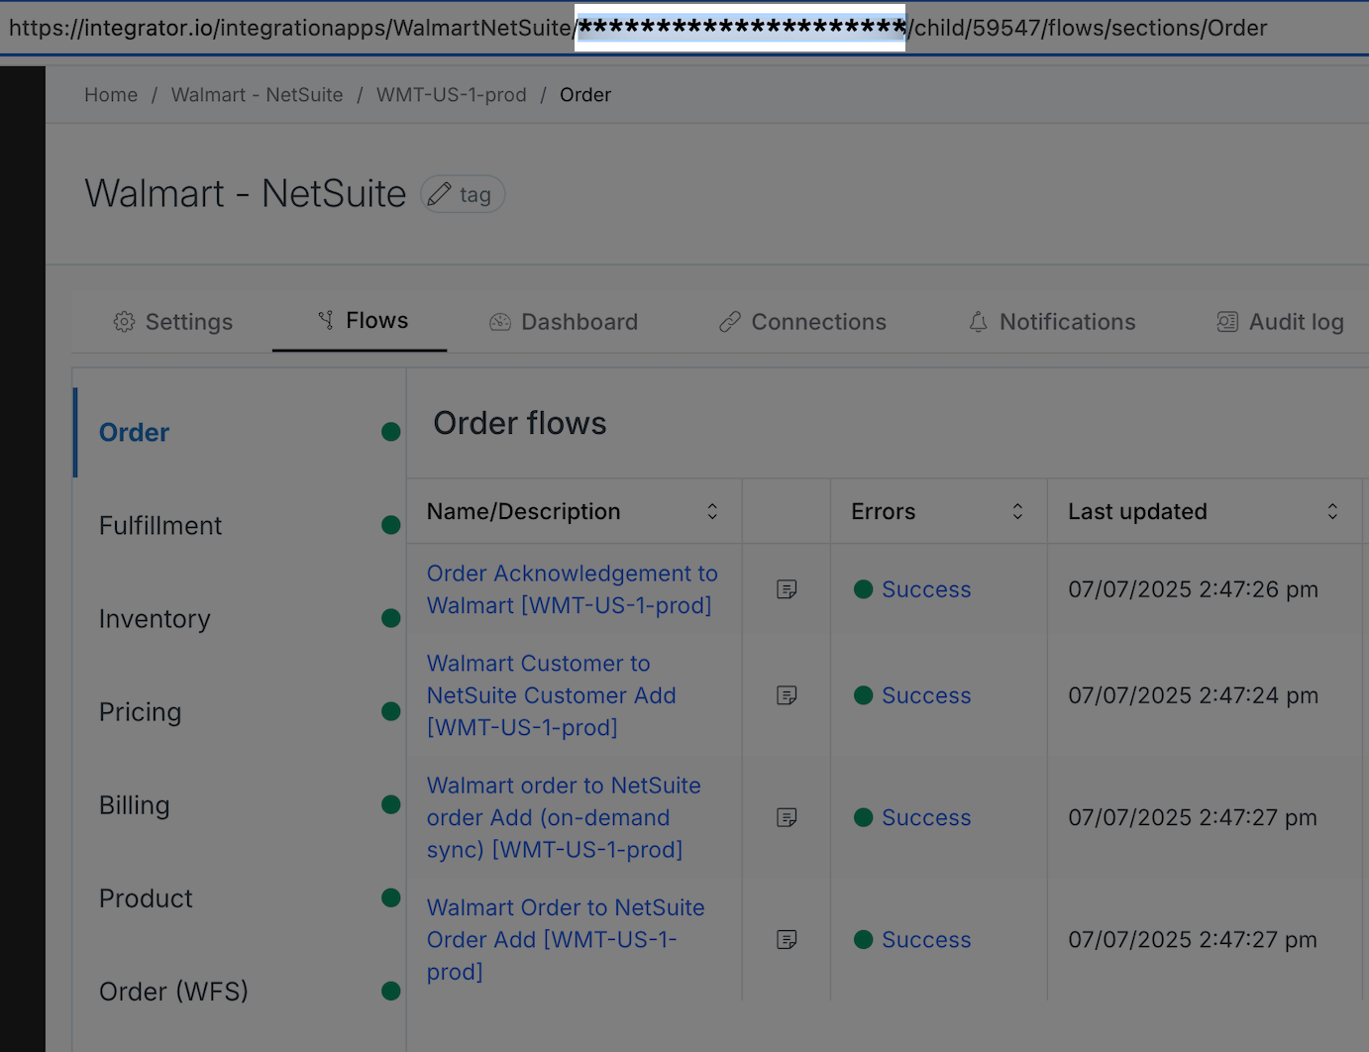View the Audit log tab
1369x1052 pixels.
(x=1281, y=322)
